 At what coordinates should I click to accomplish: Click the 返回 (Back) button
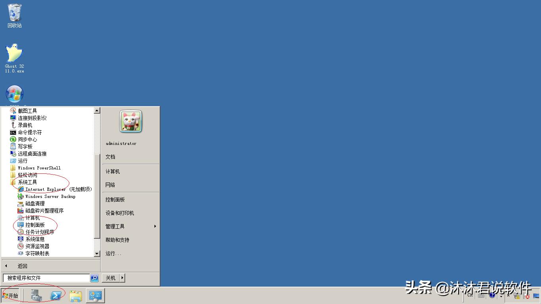pyautogui.click(x=21, y=266)
